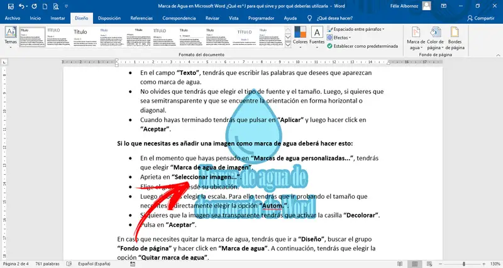Click the zoom slider handle
503x268 pixels.
click(463, 264)
